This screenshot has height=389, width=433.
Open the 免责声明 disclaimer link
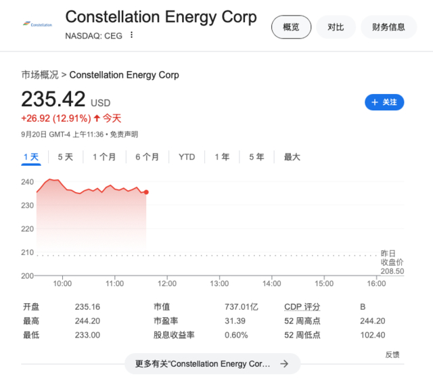point(124,135)
